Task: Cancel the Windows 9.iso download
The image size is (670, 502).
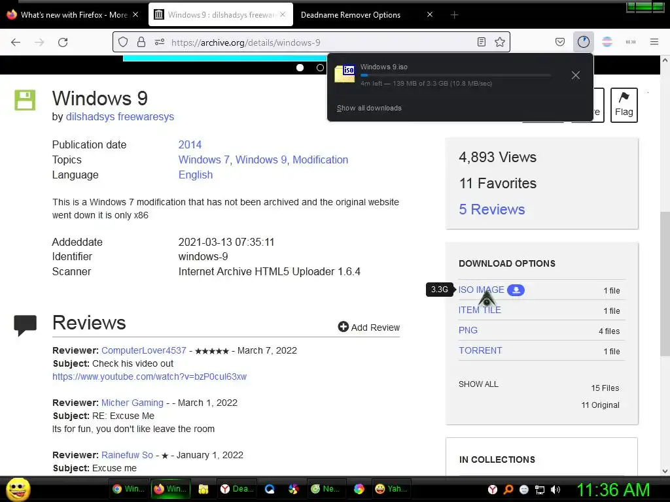Action: pos(576,75)
